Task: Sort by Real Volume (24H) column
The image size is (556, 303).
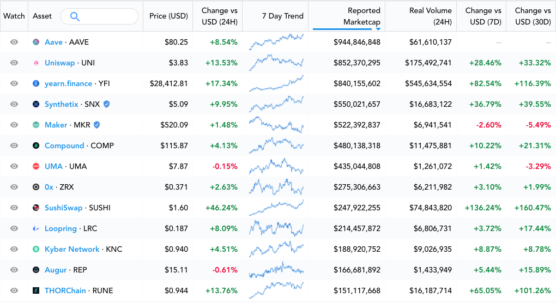Action: [430, 16]
